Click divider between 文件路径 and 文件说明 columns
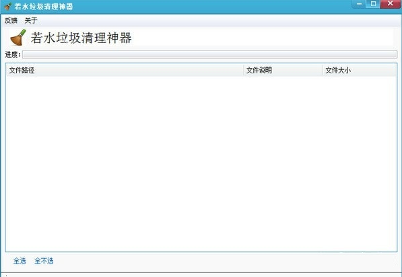The height and width of the screenshot is (277, 402). 243,70
